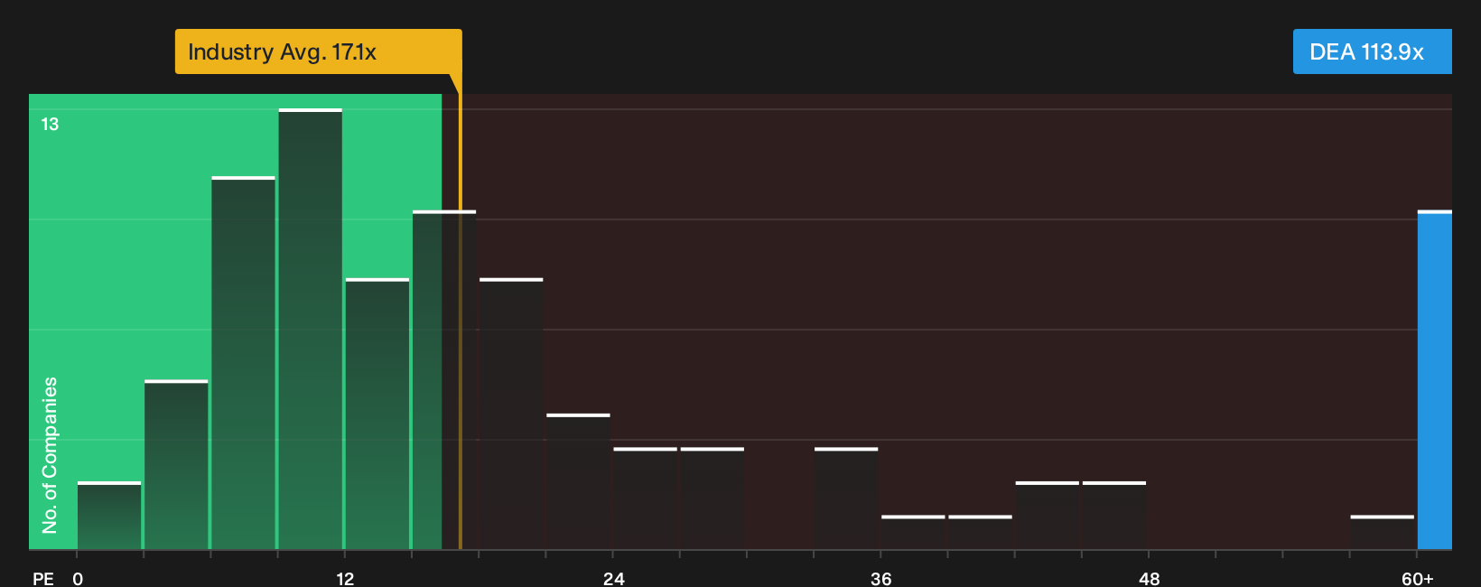
Task: Click the No. of Companies axis title
Action: pos(50,454)
